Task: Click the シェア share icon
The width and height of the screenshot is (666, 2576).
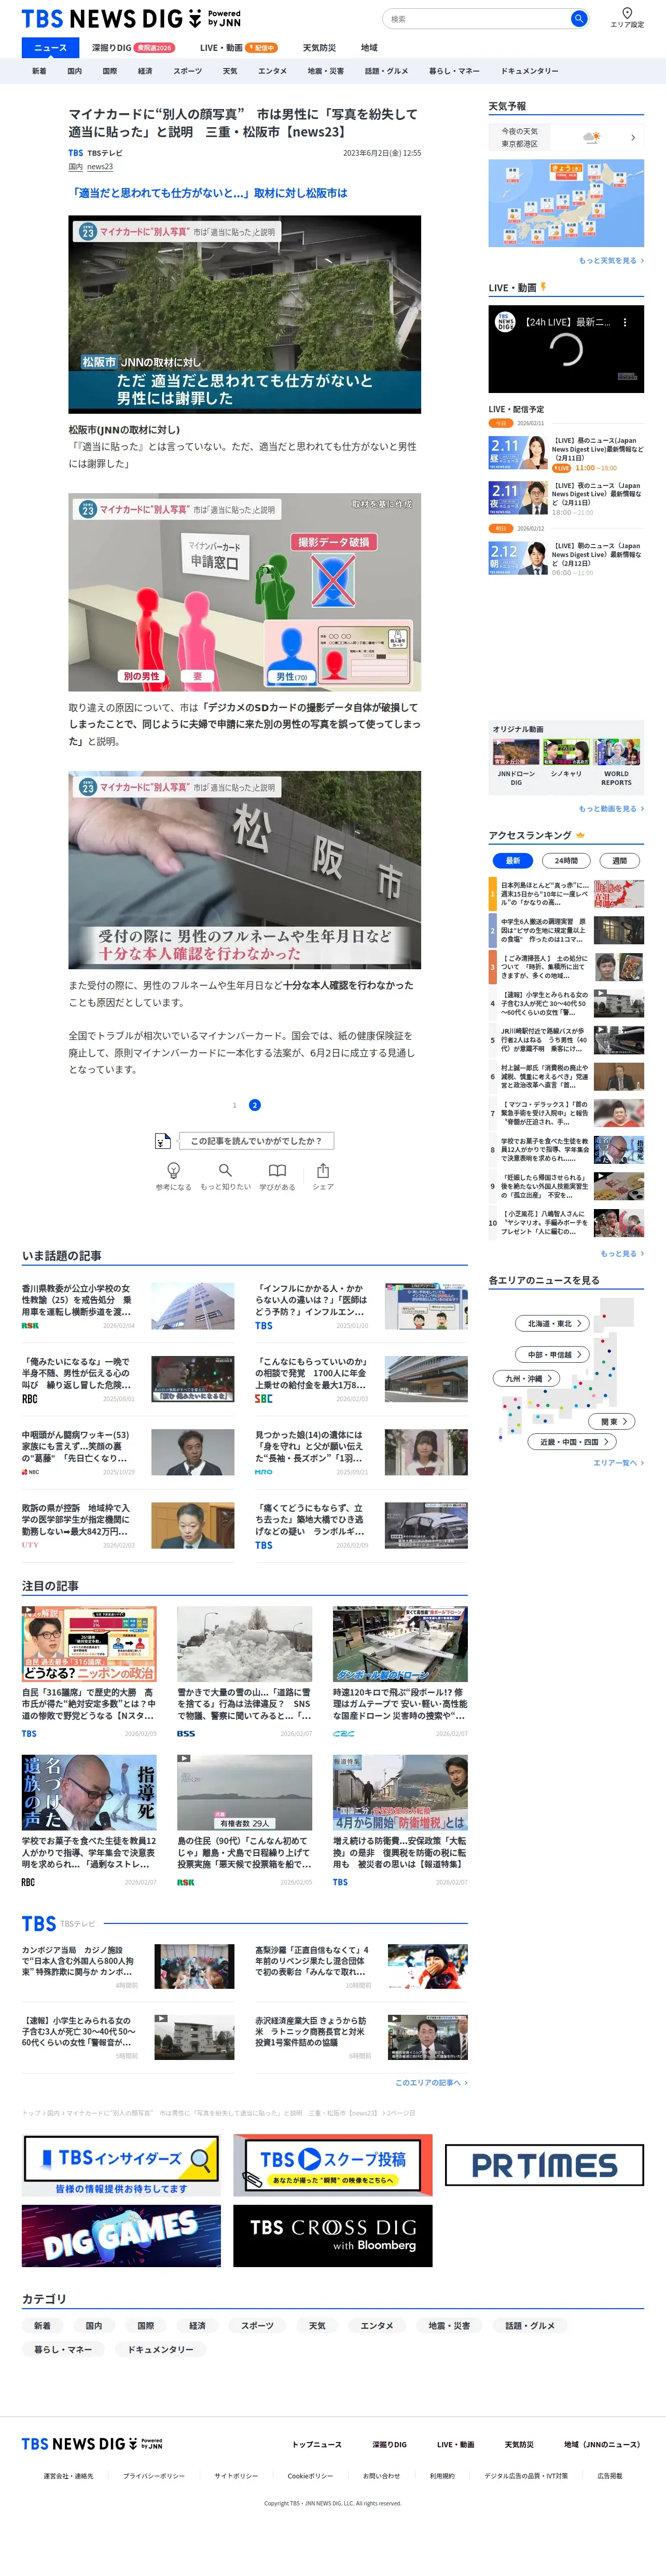Action: (323, 1170)
